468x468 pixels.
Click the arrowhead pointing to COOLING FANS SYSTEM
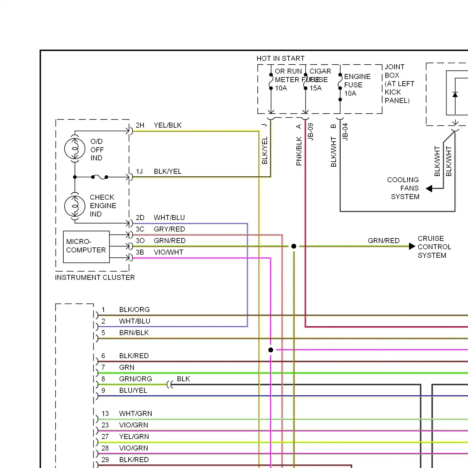429,188
